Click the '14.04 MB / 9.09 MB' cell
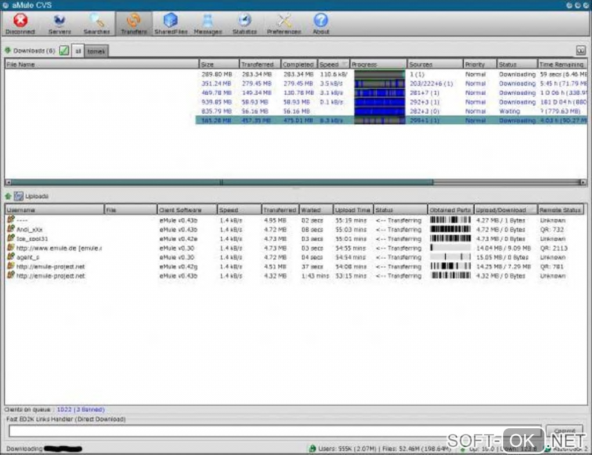Image resolution: width=592 pixels, height=455 pixels. [x=503, y=248]
